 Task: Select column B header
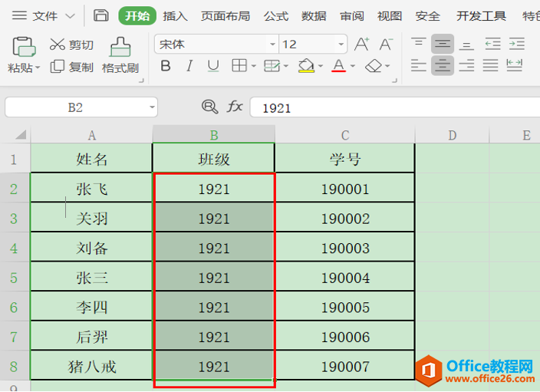click(213, 134)
